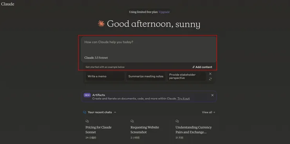The image size is (290, 144).
Task: Pick the Provide stakeholder perspective example
Action: point(187,76)
